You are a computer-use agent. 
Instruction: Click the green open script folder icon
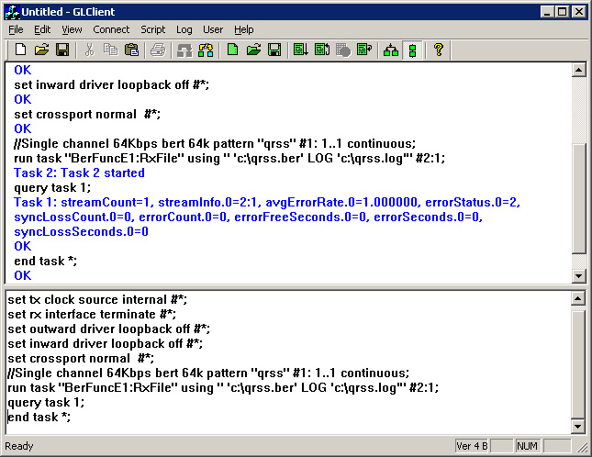(253, 50)
